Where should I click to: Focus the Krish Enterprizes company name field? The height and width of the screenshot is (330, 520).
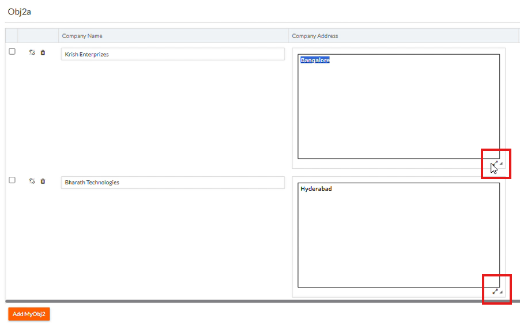(172, 54)
